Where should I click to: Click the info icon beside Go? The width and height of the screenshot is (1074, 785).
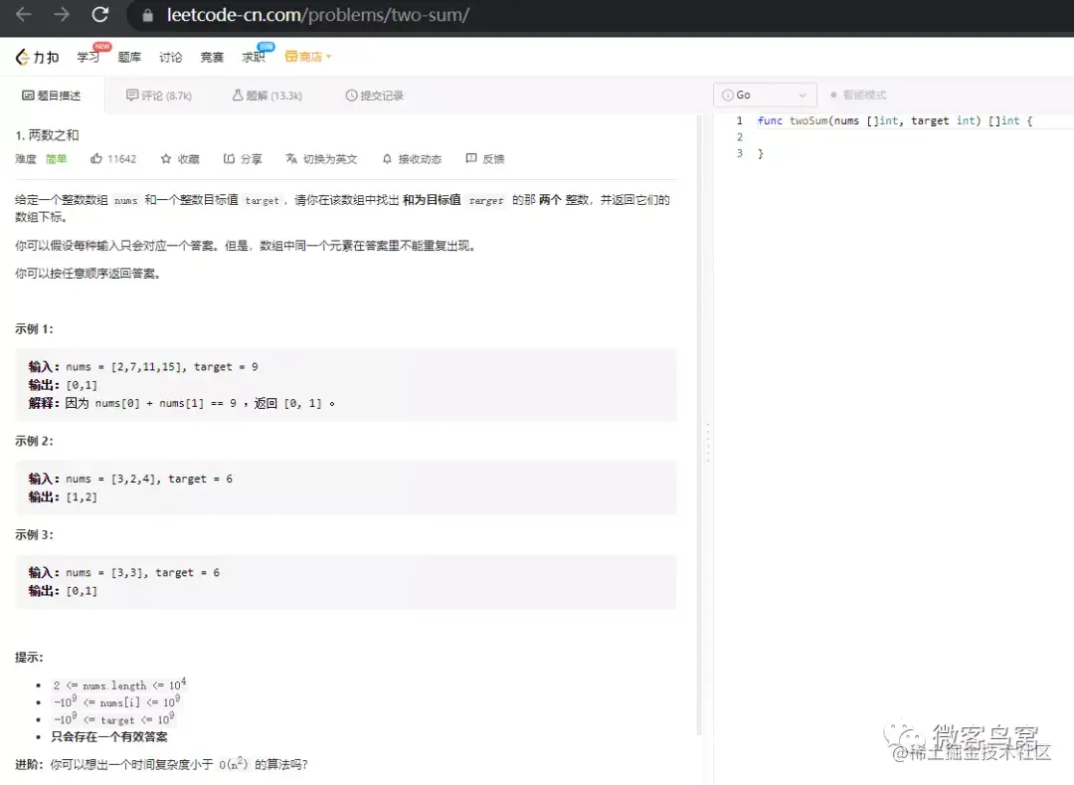727,96
